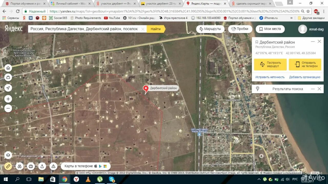This screenshot has width=328, height=184.
Task: Open the Яндекс logo link
Action: (x=13, y=29)
